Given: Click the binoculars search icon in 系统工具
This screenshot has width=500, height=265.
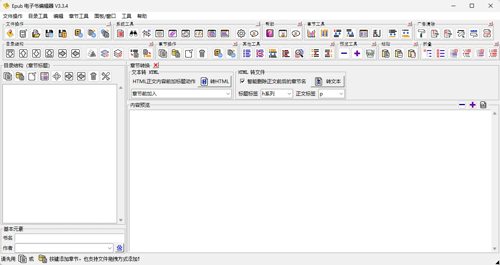Looking at the screenshot, I should [133, 33].
